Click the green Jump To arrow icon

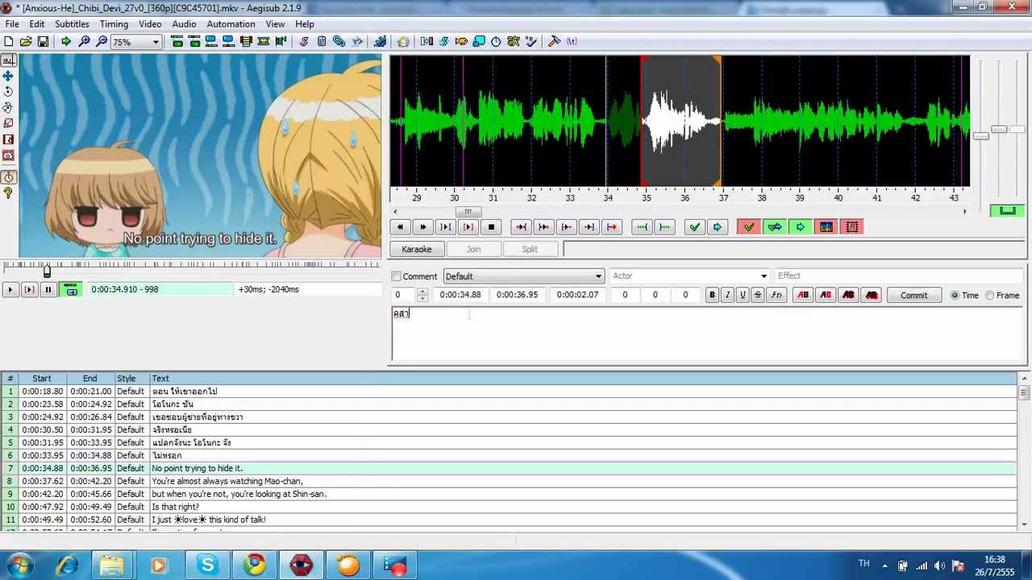tap(66, 41)
